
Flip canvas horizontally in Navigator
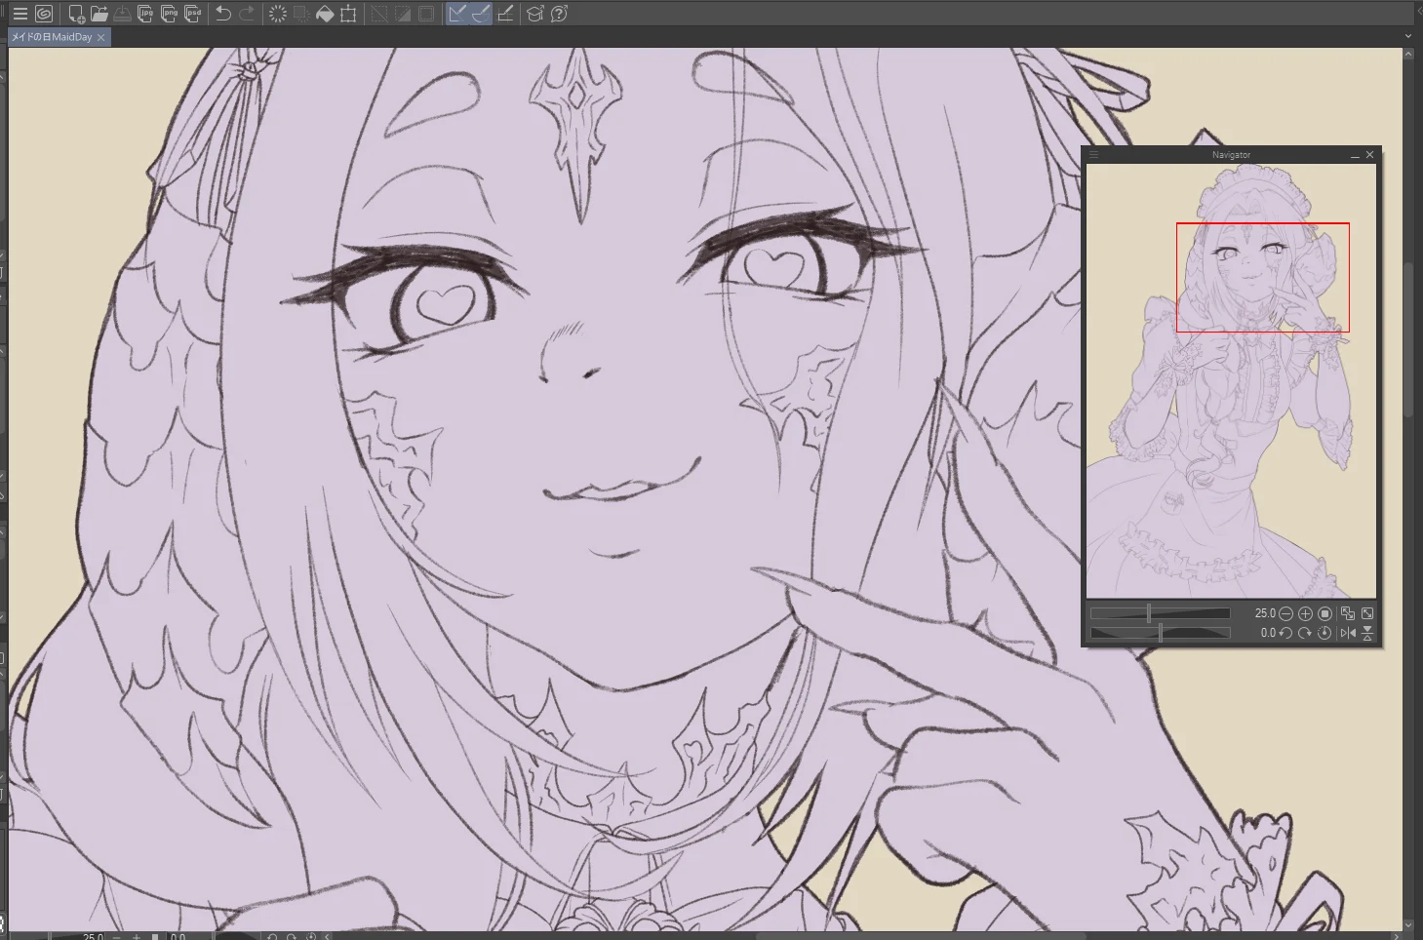1348,633
